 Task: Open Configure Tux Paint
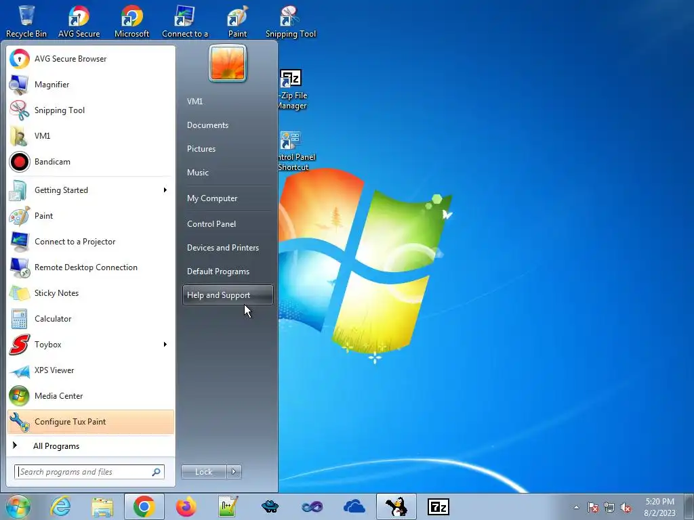[91, 421]
